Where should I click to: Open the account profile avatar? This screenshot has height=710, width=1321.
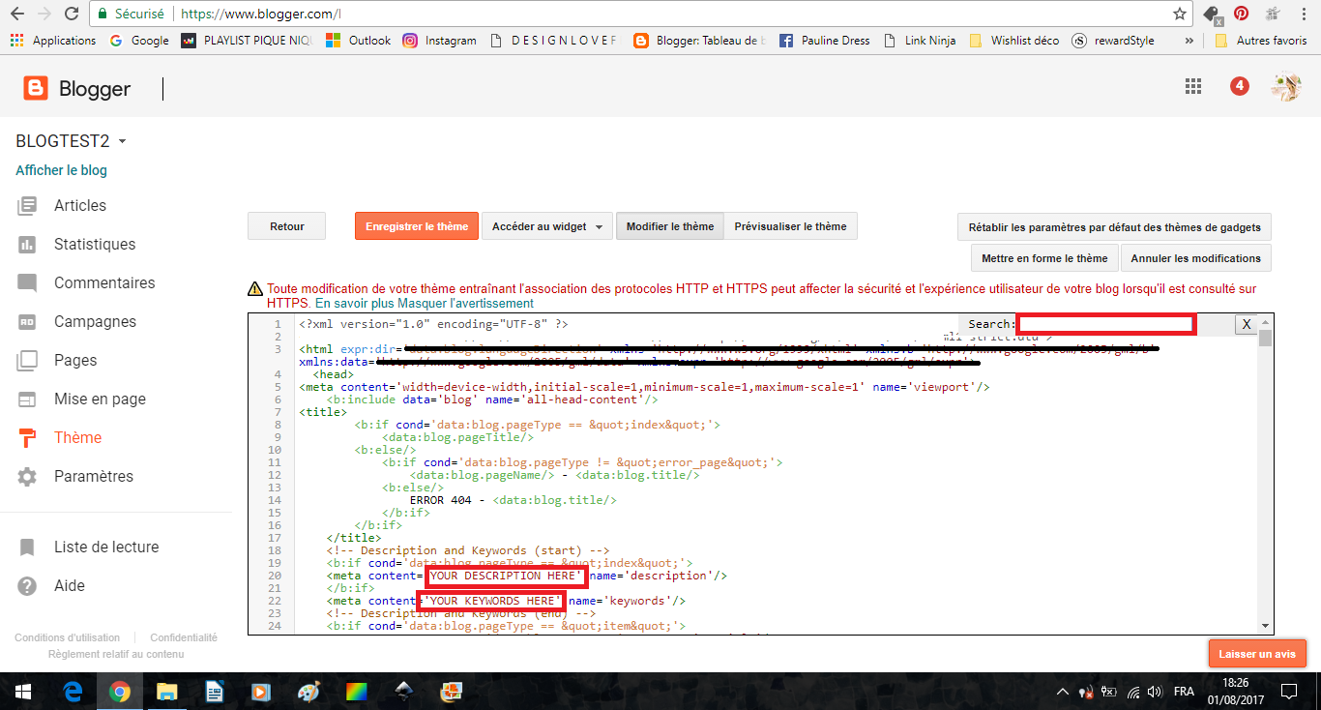point(1285,87)
